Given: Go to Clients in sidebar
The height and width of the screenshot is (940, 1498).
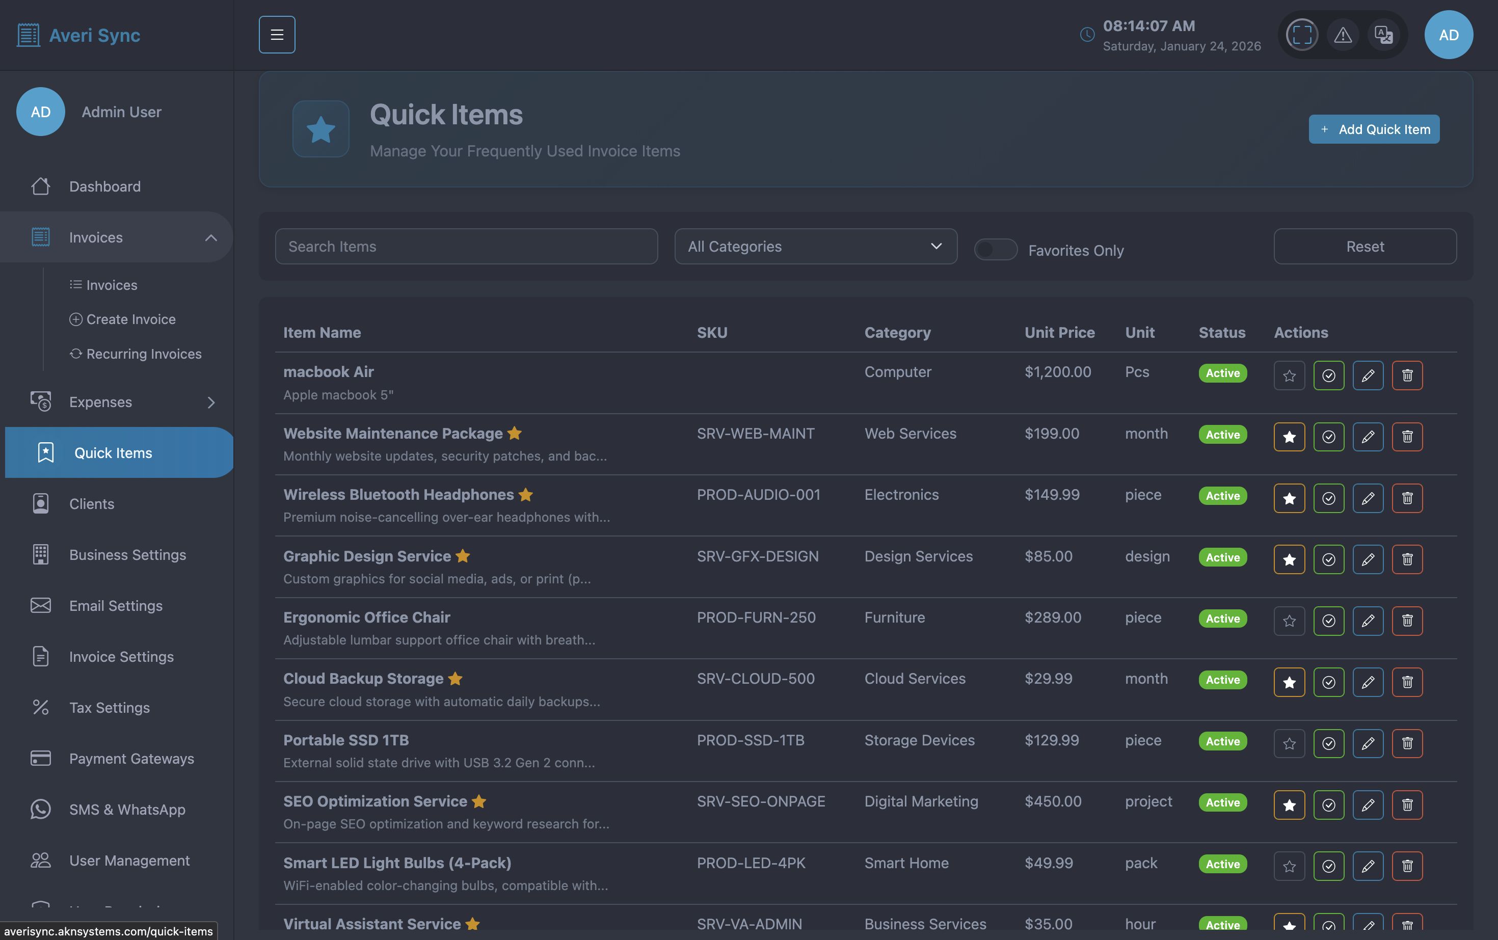Looking at the screenshot, I should pos(91,503).
